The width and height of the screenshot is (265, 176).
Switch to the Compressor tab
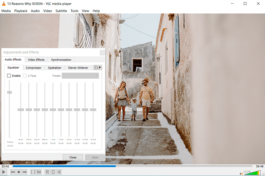pos(33,67)
